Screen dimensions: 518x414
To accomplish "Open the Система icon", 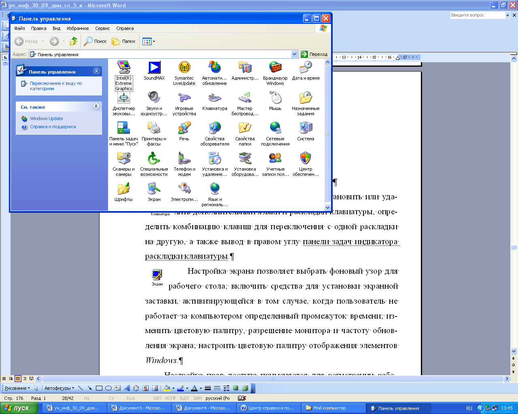I will coord(306,128).
